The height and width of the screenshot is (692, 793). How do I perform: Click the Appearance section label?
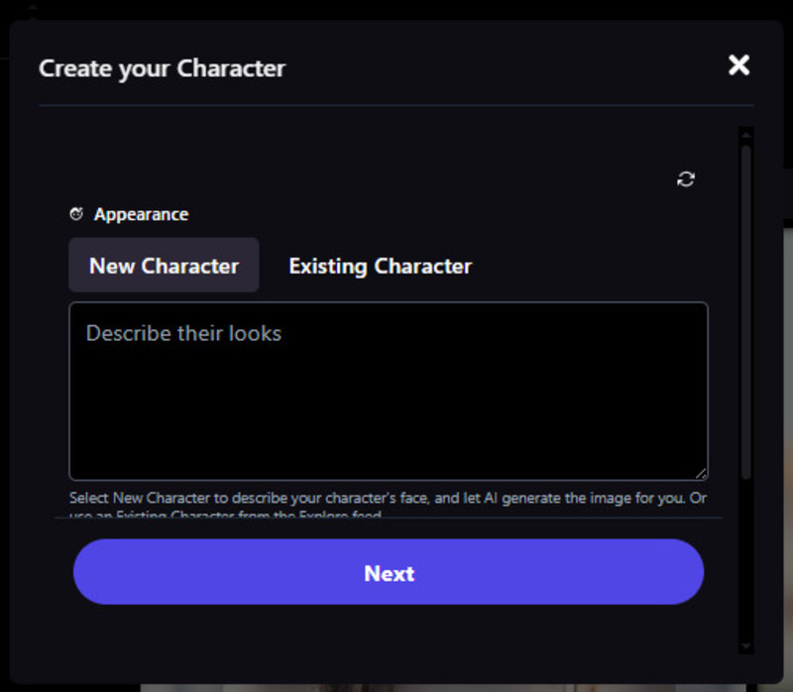click(141, 214)
